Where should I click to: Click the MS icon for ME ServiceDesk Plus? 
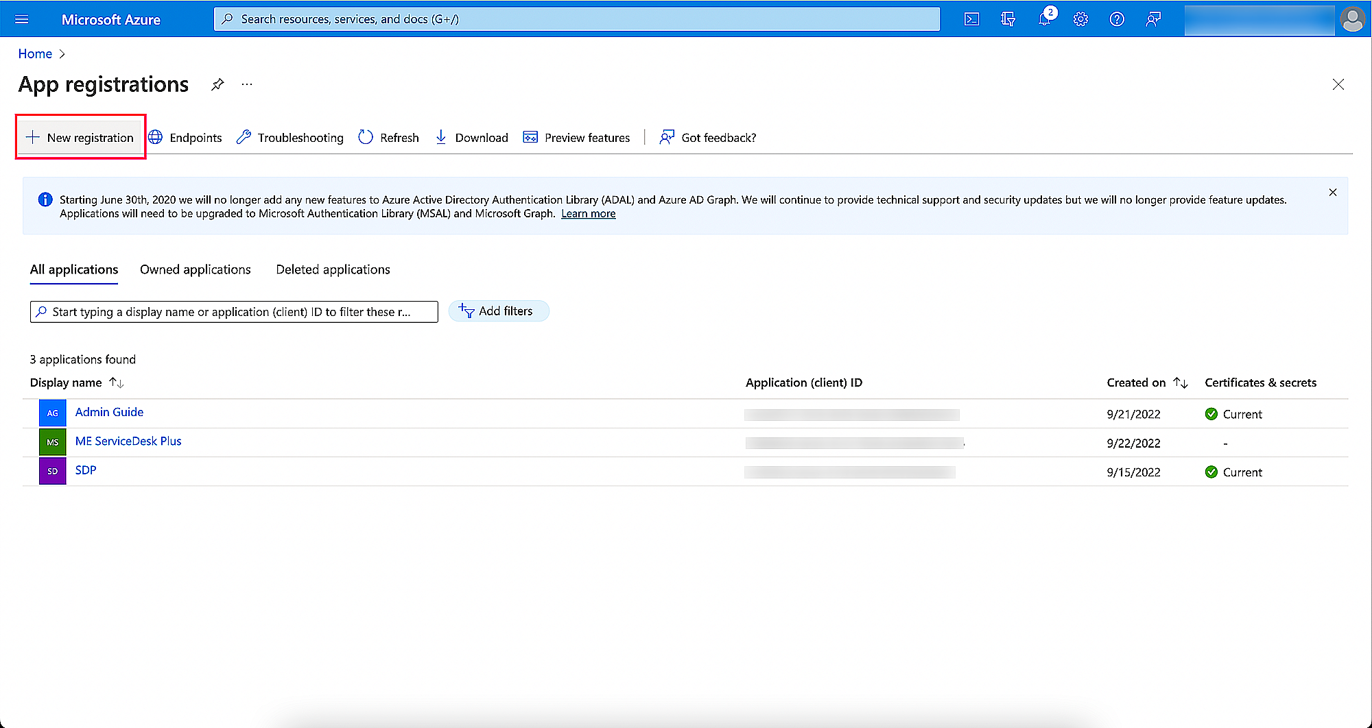pos(53,442)
